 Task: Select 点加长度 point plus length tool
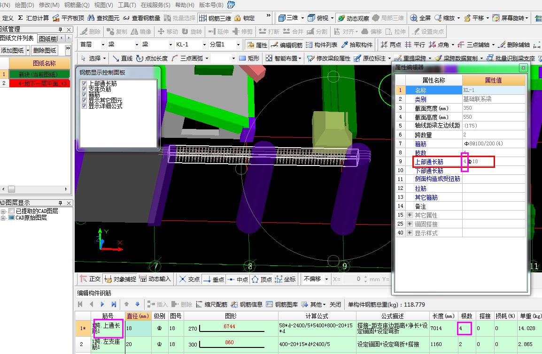152,58
